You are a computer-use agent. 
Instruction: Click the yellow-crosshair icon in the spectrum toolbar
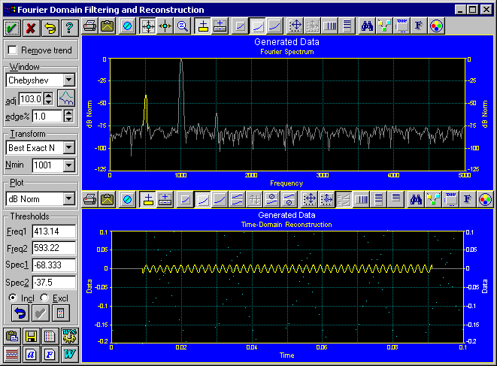click(165, 26)
